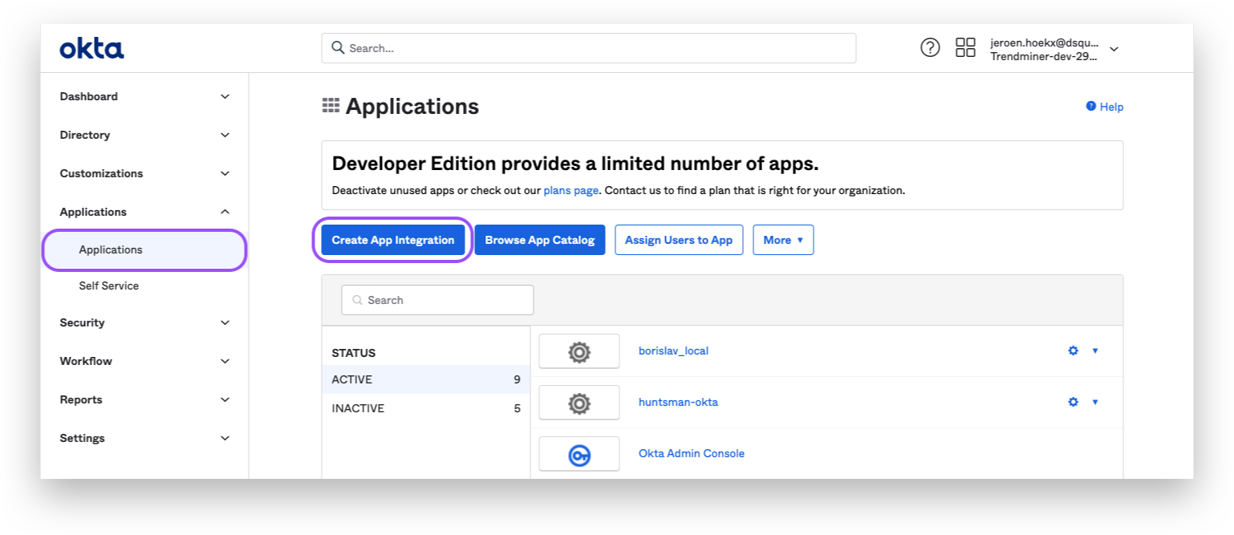Viewport: 1234px width, 535px height.
Task: Click Create App Integration button
Action: [392, 240]
